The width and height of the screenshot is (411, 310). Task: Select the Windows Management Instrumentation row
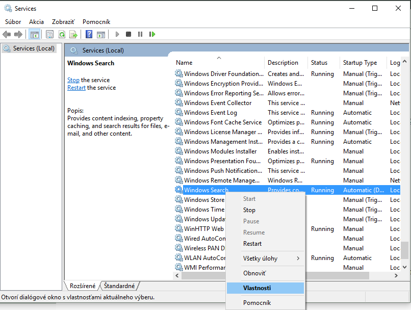[287, 142]
